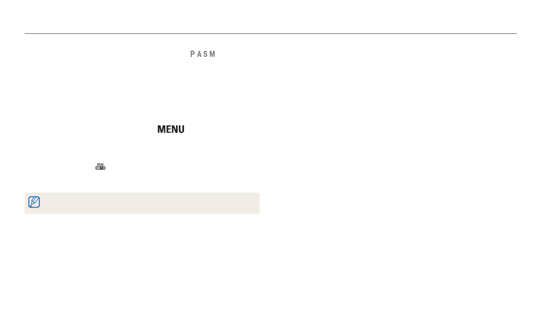Click the letter N in MENU
The image size is (542, 316).
[174, 129]
